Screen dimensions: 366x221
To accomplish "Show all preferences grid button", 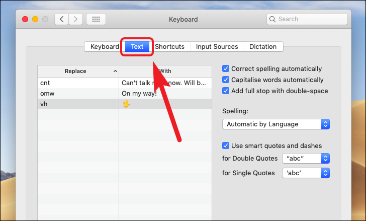I will pyautogui.click(x=96, y=19).
